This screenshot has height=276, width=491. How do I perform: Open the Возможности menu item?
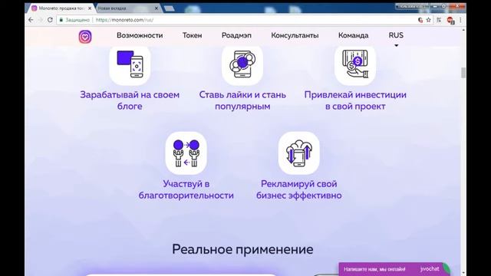(140, 35)
